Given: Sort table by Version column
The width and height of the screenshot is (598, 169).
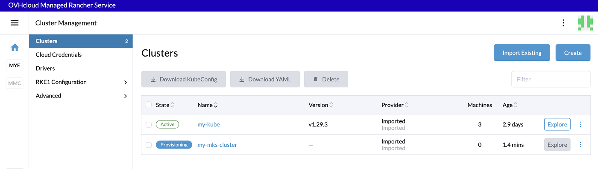Looking at the screenshot, I should pyautogui.click(x=321, y=105).
